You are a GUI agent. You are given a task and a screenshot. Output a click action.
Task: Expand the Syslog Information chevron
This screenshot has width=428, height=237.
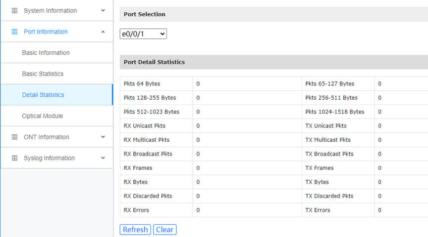click(103, 158)
